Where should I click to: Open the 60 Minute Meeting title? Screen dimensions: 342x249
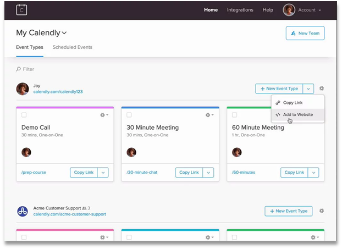(258, 128)
